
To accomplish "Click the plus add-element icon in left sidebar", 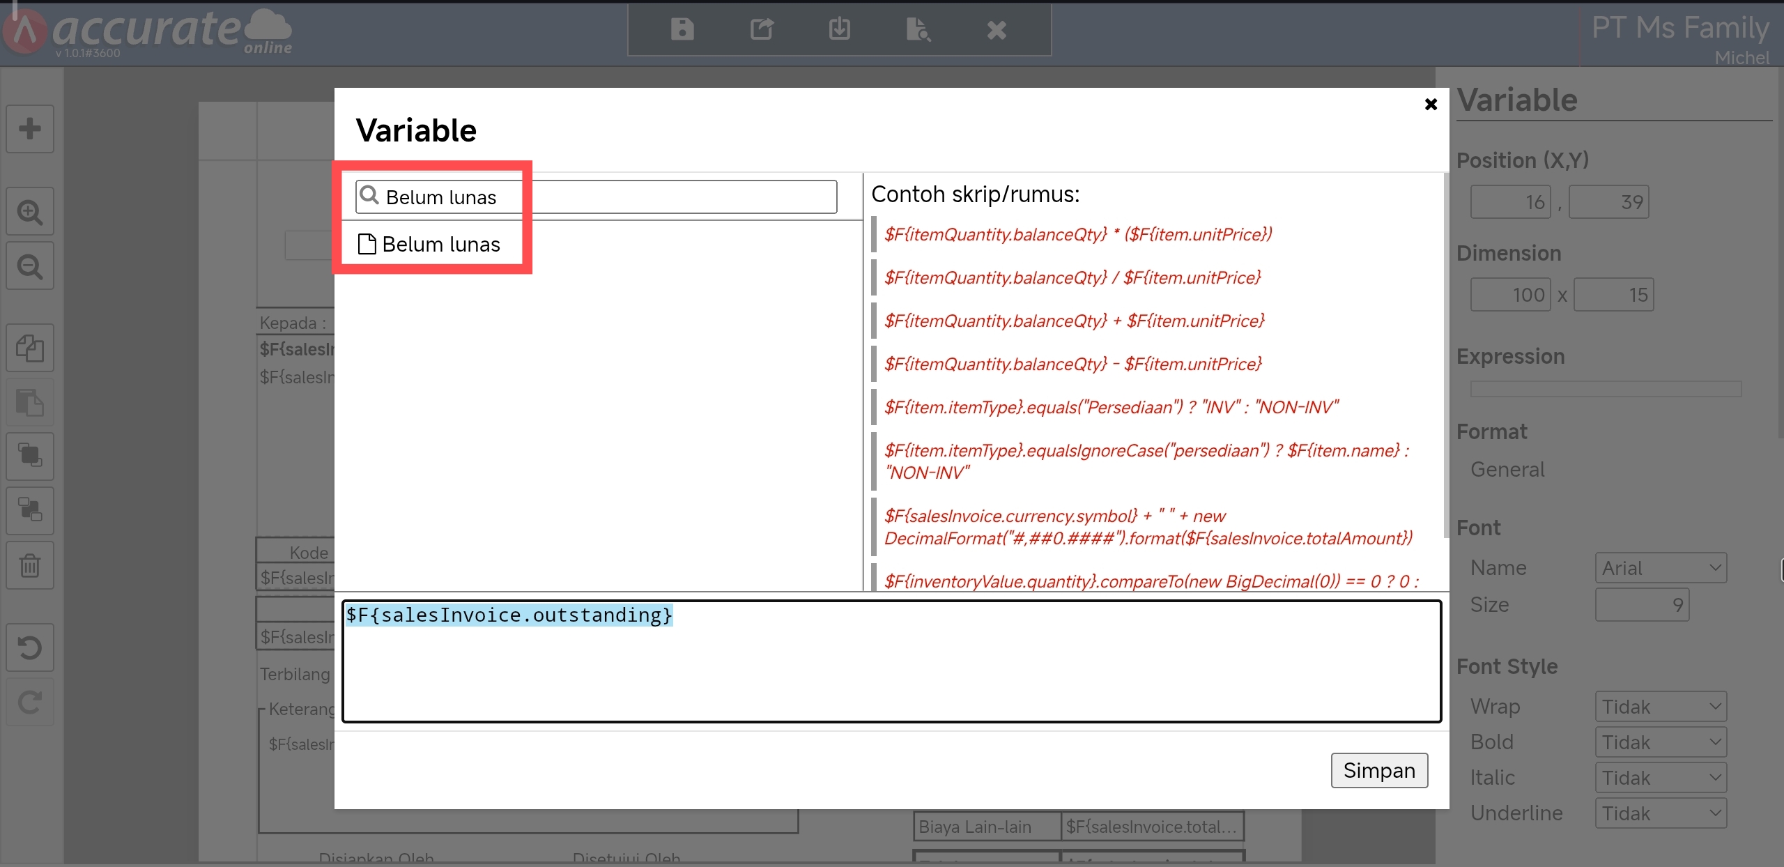I will (x=30, y=129).
